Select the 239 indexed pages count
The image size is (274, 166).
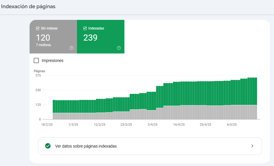click(x=90, y=38)
